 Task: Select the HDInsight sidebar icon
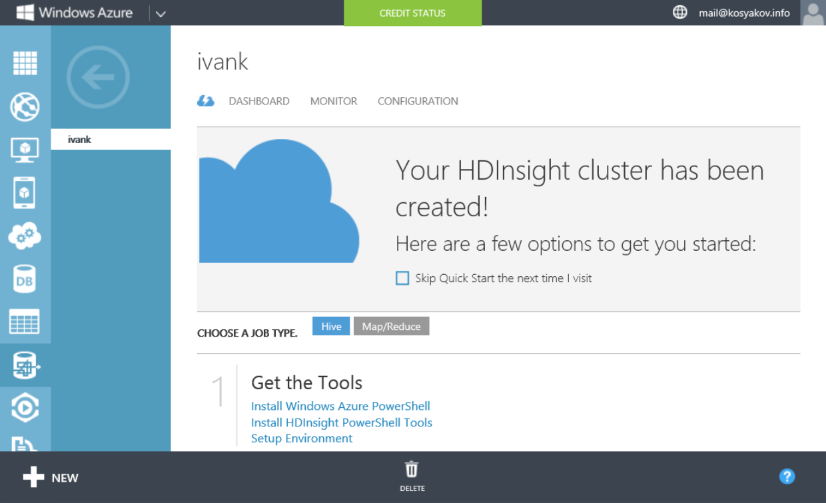[x=25, y=365]
